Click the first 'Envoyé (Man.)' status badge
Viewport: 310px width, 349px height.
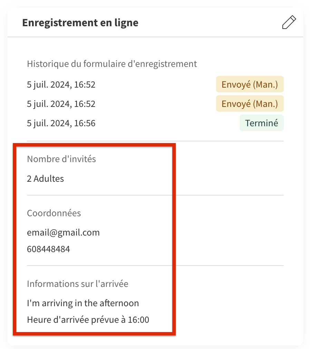click(x=250, y=84)
